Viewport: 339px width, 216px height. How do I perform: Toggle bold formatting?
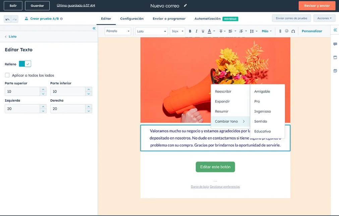(x=190, y=31)
